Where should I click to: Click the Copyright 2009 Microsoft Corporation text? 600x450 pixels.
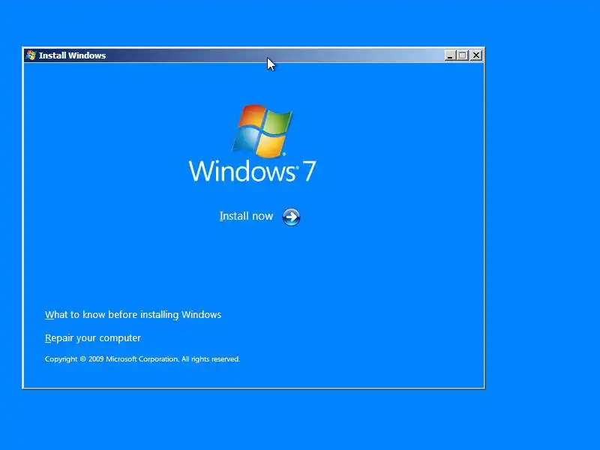coord(142,359)
